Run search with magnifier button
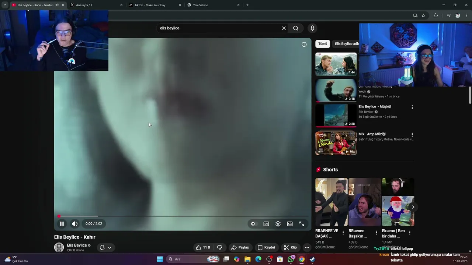The image size is (472, 265). 296,28
